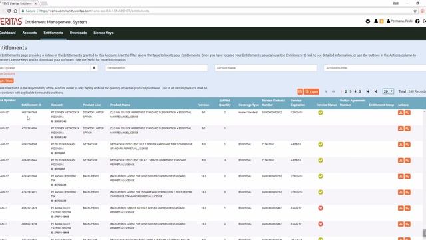426x240 pixels.
Task: Expand the More Options filter link
Action: [7, 74]
